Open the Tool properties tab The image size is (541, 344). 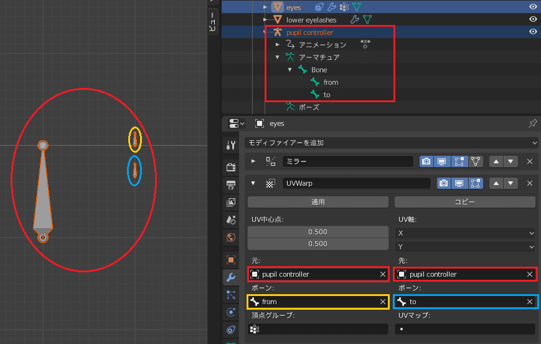click(x=231, y=145)
